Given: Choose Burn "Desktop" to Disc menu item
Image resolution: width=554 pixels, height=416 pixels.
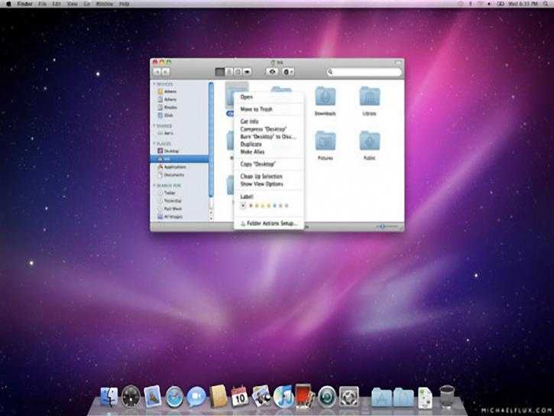Looking at the screenshot, I should pyautogui.click(x=269, y=137).
